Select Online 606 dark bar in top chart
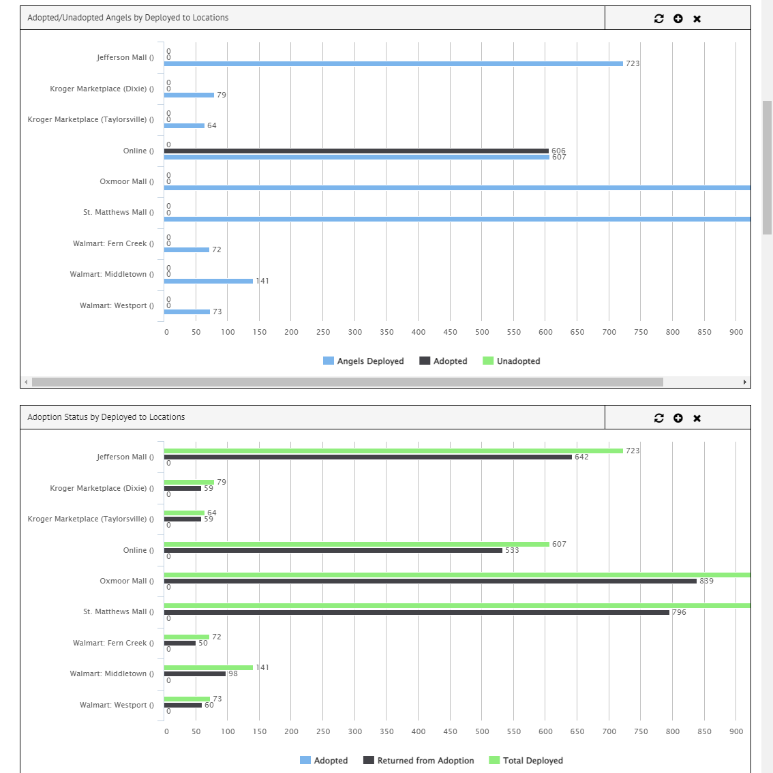 (356, 151)
